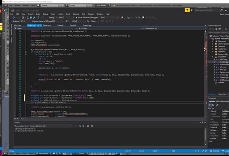The height and width of the screenshot is (156, 229).
Task: Open the Debug configuration dropdown
Action: pyautogui.click(x=53, y=18)
